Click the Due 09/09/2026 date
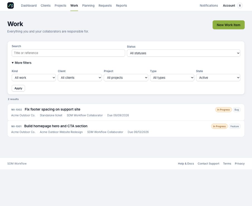Image resolution: width=252 pixels, height=206 pixels. click(118, 115)
